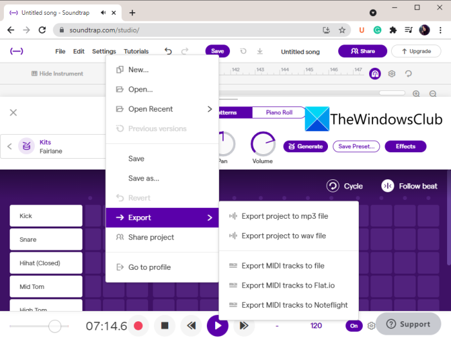The width and height of the screenshot is (451, 340).
Task: Close the instrument panel with X
Action: point(14,112)
